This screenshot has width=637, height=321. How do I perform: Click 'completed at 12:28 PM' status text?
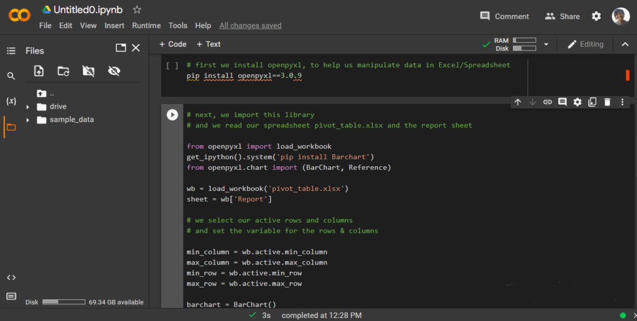tap(322, 315)
